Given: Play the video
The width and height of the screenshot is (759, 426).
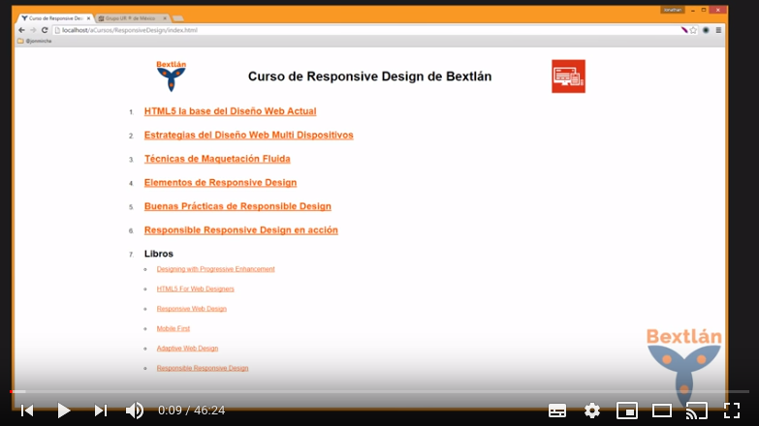Looking at the screenshot, I should coord(63,411).
